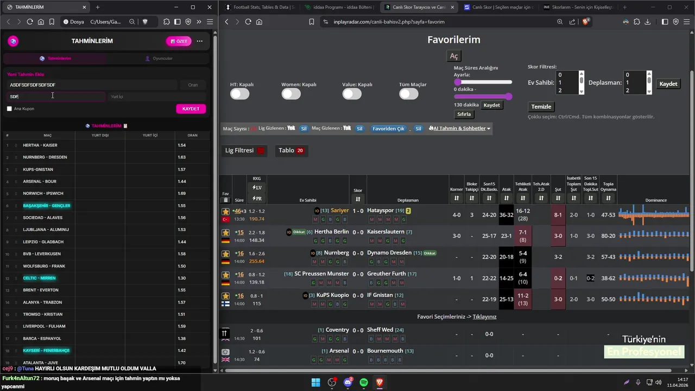
Task: Click the maximum 130 dakika slider handle
Action: click(509, 96)
